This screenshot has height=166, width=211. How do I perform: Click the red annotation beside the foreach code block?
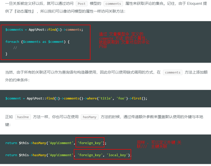point(124,40)
